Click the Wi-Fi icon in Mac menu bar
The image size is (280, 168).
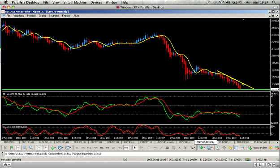point(221,2)
